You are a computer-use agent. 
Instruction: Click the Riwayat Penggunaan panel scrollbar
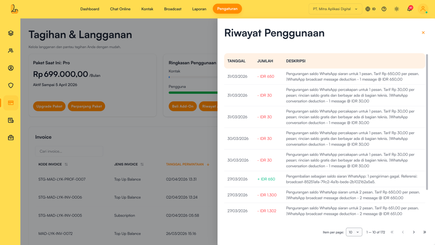pyautogui.click(x=427, y=123)
